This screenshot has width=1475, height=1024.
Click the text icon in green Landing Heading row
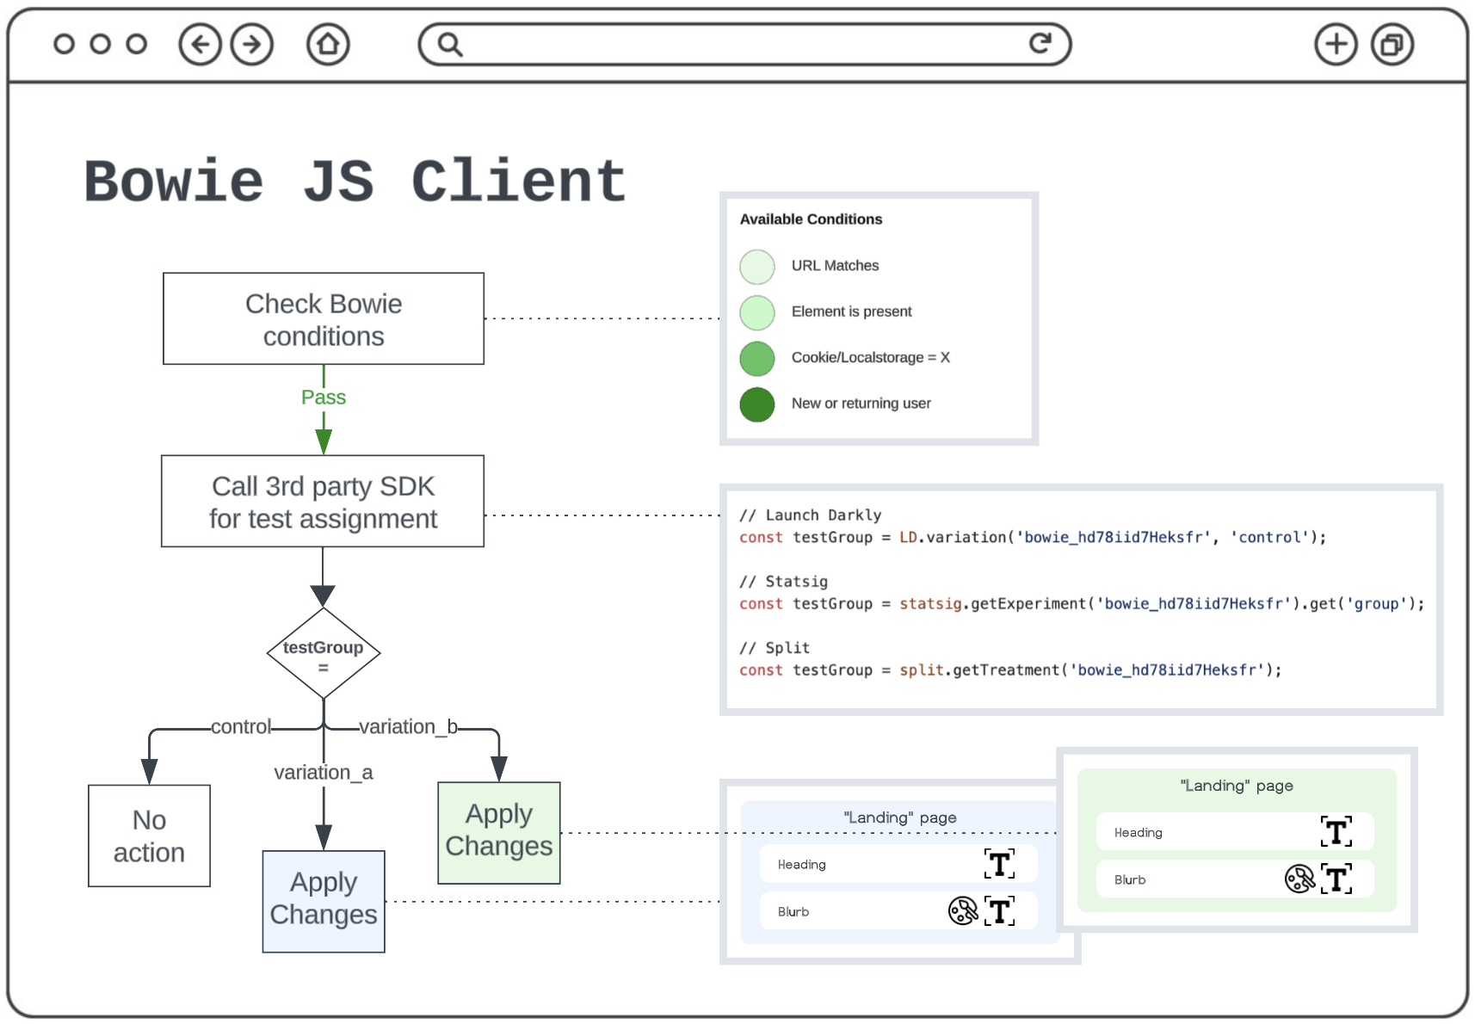(1336, 832)
